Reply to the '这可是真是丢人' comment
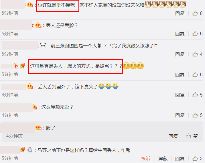The image size is (205, 163). pos(180,74)
